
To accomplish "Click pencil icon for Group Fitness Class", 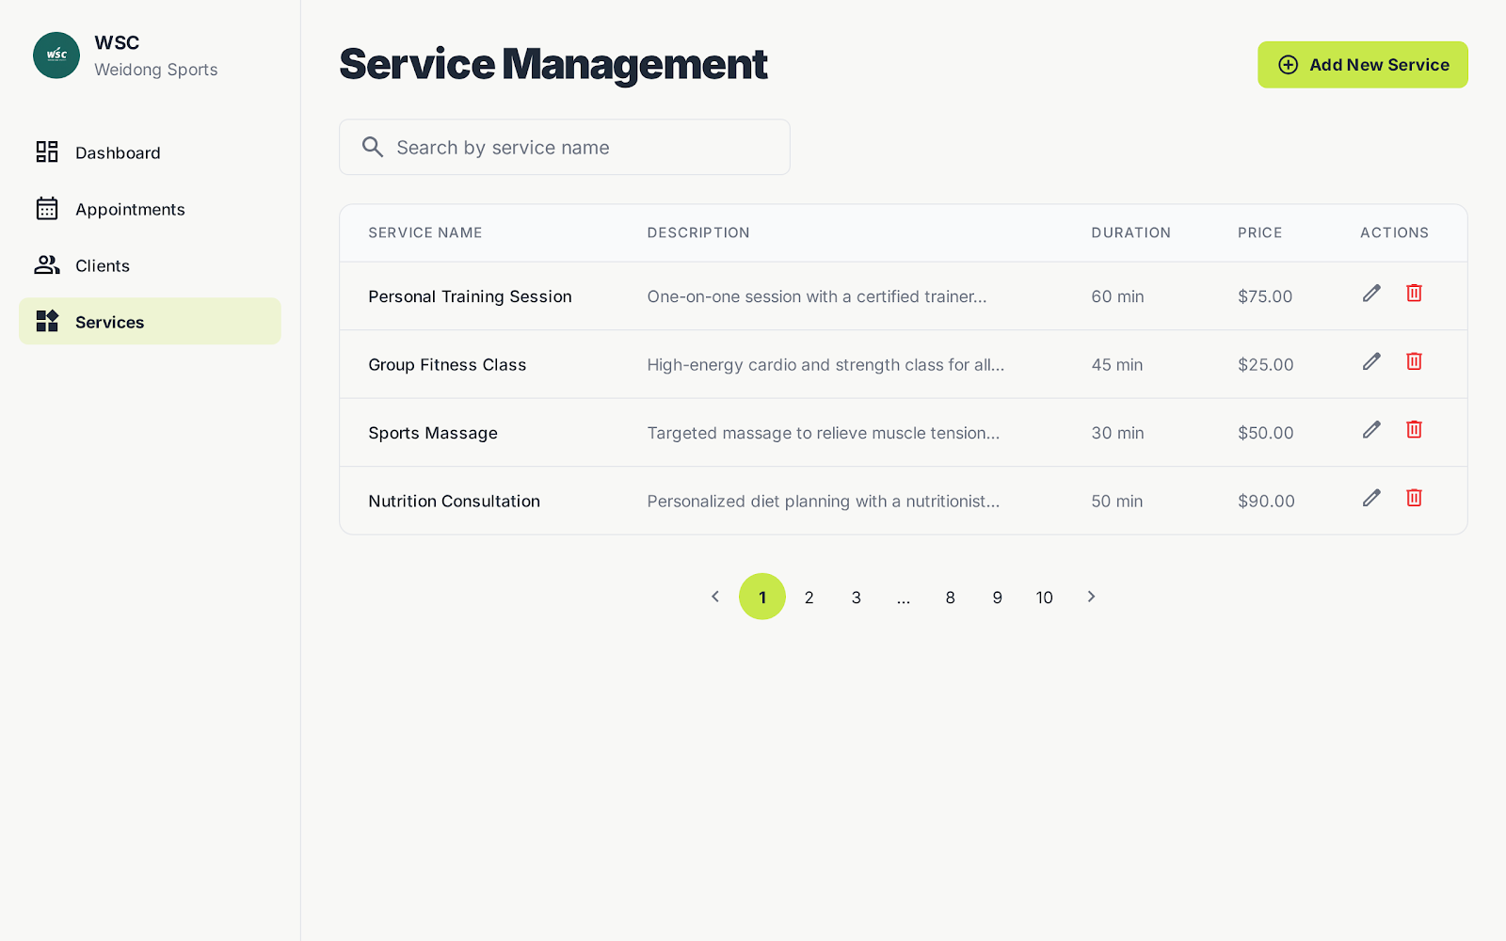I will click(1371, 362).
